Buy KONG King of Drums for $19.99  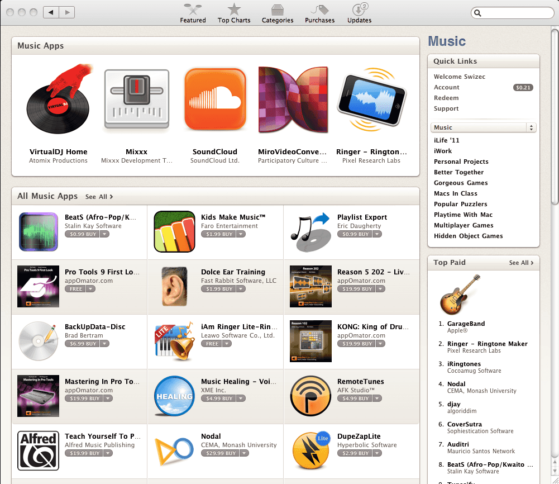tap(356, 344)
